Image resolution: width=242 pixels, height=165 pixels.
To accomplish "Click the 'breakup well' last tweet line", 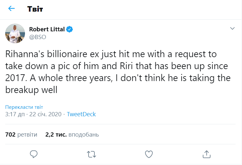I will (31, 90).
